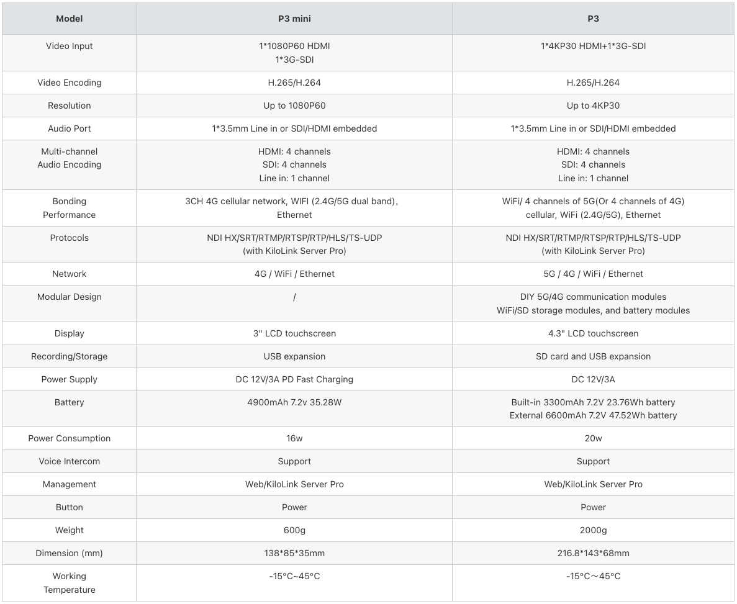
Task: Click 'SD card and USB expansion' cell
Action: coord(593,356)
